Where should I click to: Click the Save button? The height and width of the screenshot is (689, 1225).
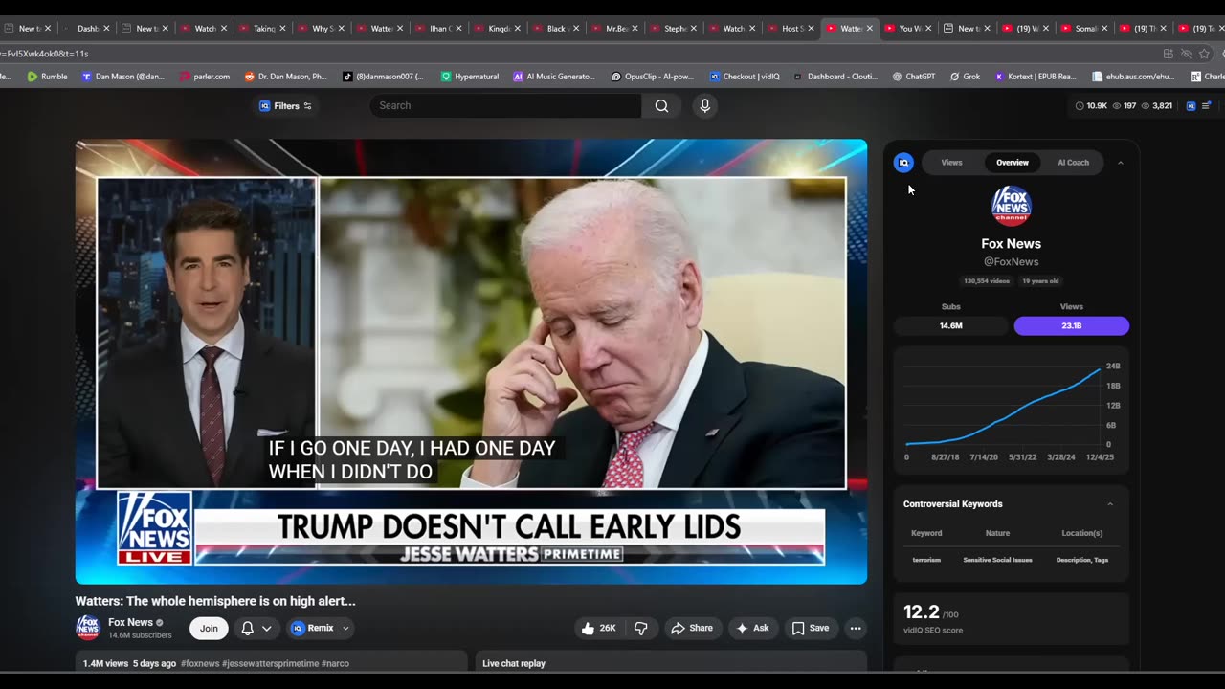pyautogui.click(x=810, y=628)
